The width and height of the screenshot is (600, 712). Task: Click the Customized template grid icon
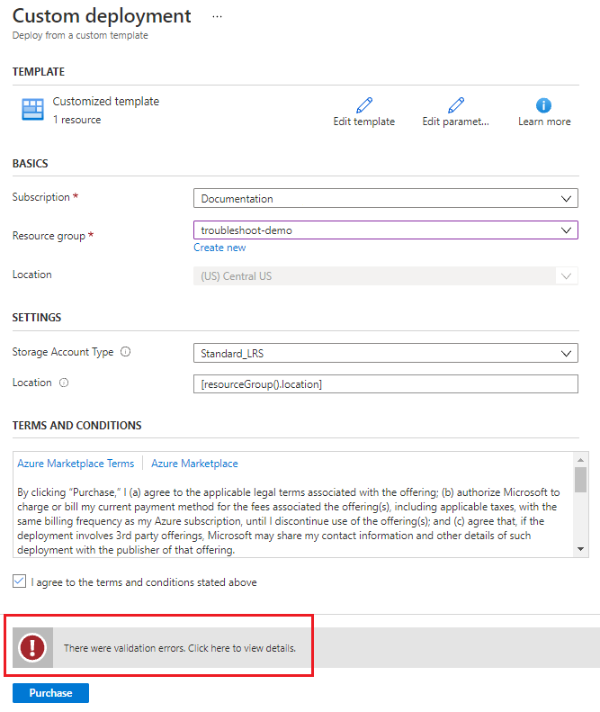[32, 110]
